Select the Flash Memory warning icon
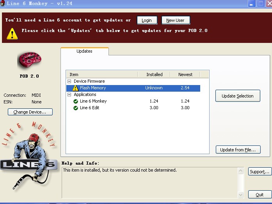 (75, 88)
